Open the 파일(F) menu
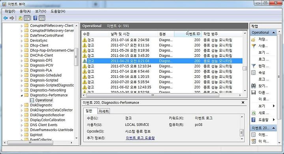 coord(10,11)
